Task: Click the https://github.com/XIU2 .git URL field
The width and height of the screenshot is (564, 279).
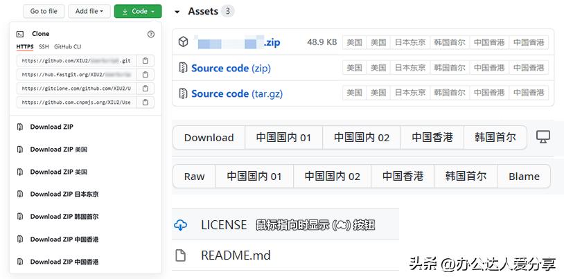Action: pos(77,61)
